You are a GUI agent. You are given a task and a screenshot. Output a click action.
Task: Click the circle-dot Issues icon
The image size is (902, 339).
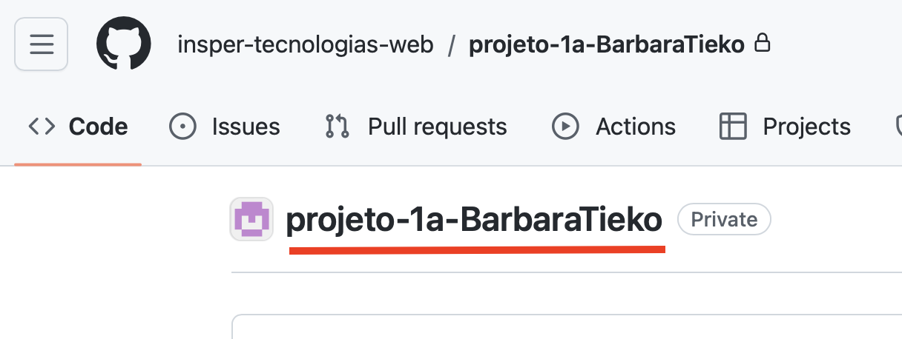click(182, 127)
